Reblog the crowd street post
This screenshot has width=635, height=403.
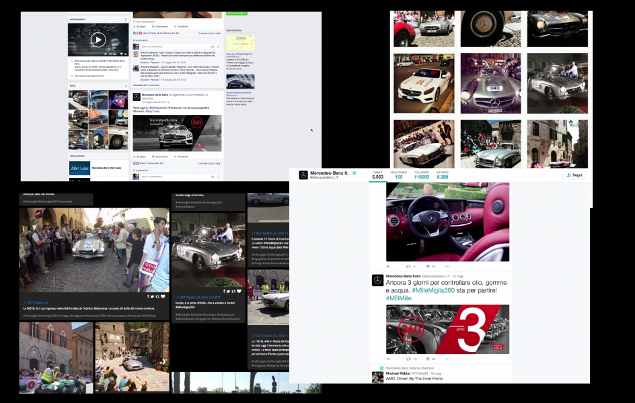[157, 297]
